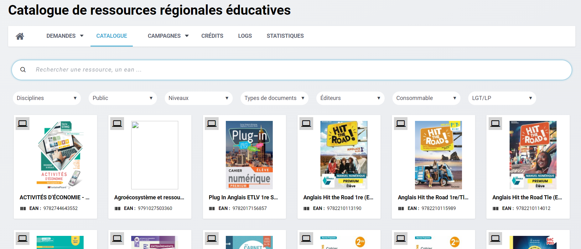Go to the CRÉDITS section
Screen dimensions: 581x249
click(x=212, y=36)
